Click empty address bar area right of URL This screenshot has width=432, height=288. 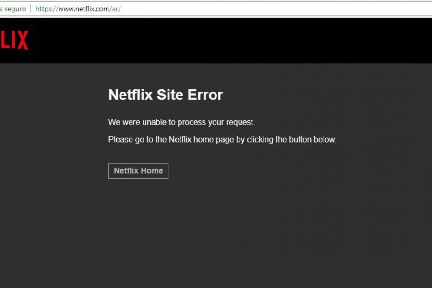pyautogui.click(x=276, y=9)
